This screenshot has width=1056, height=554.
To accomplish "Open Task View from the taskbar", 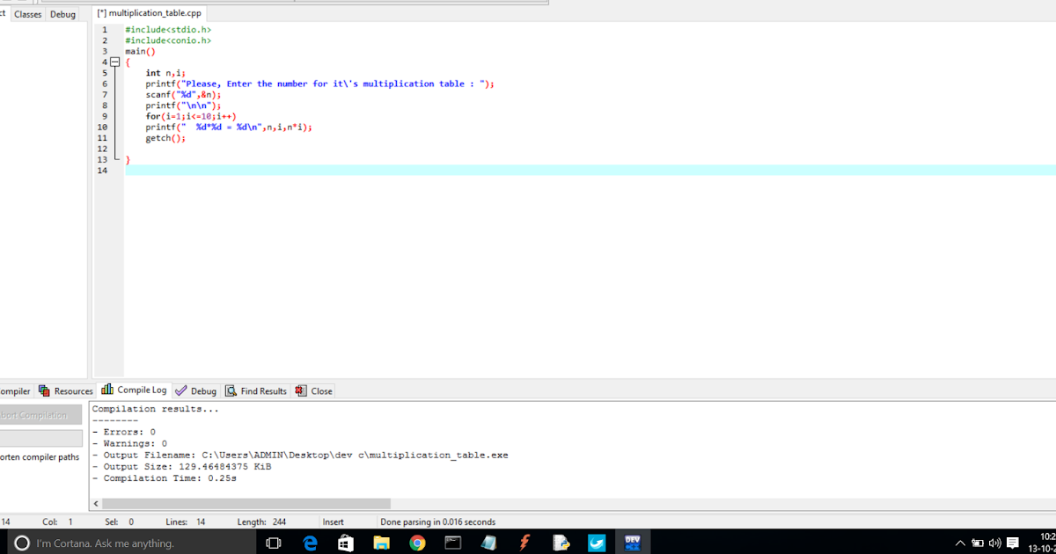I will [273, 543].
